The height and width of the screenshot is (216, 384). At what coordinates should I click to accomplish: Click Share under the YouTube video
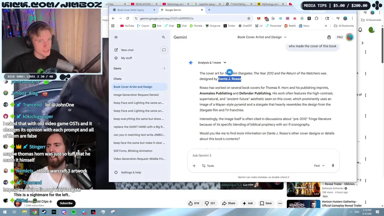(229, 203)
